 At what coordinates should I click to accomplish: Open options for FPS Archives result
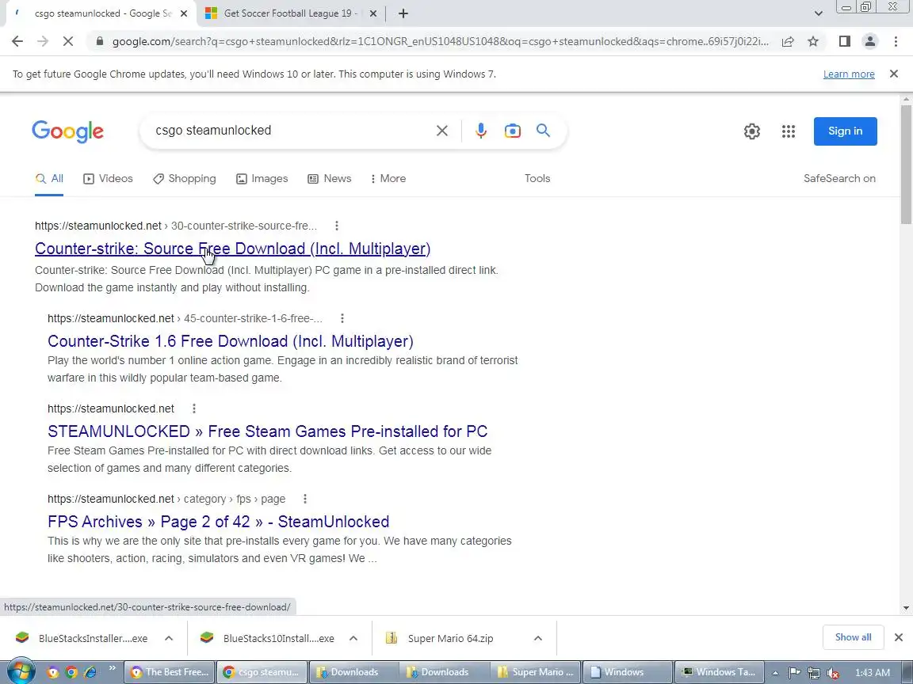pyautogui.click(x=304, y=499)
